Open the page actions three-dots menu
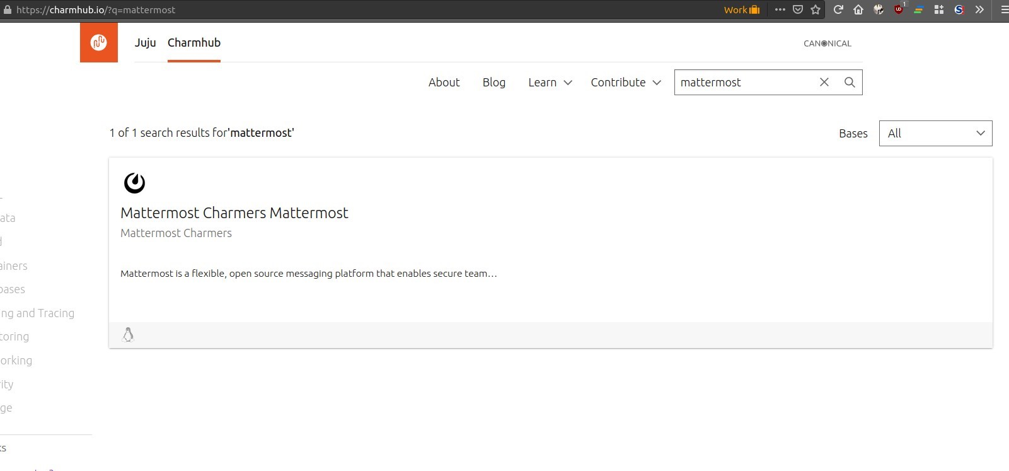This screenshot has width=1009, height=471. tap(780, 9)
